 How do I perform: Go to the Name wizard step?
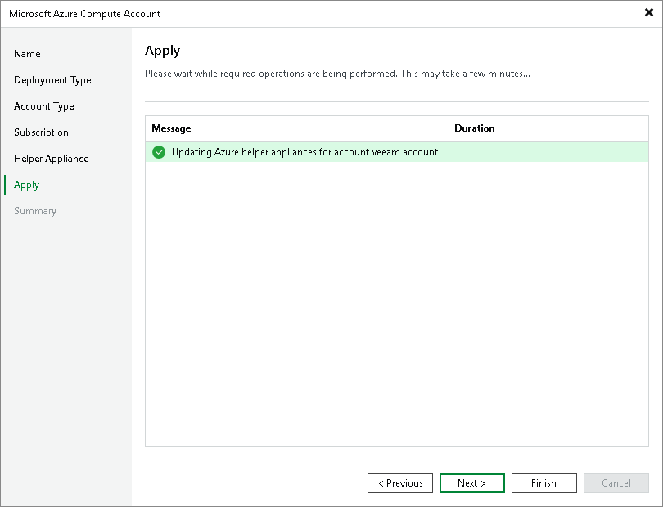[27, 54]
